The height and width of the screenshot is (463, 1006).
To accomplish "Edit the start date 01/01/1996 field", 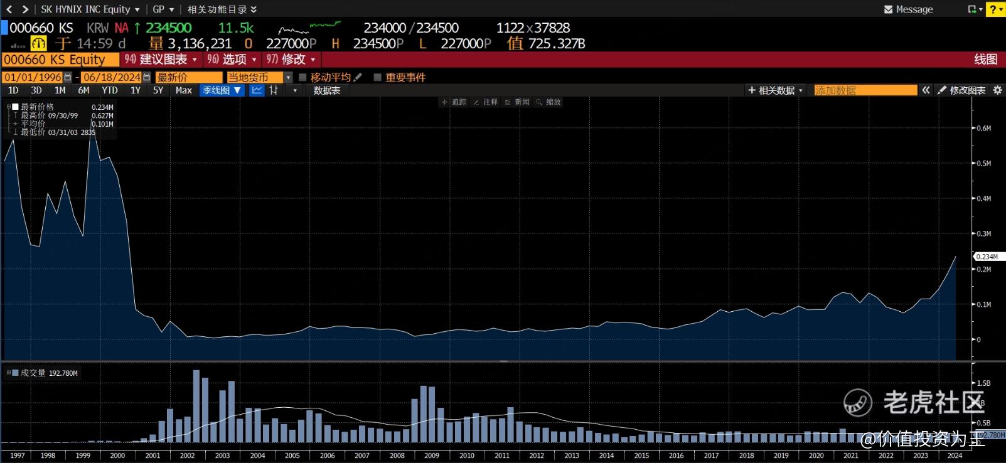I will pos(33,77).
